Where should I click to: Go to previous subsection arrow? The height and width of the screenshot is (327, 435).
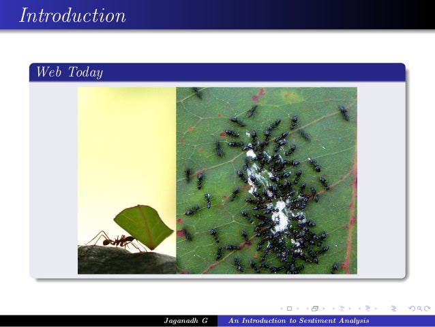pos(333,309)
